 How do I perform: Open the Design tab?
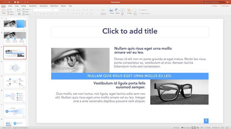(x=24, y=6)
